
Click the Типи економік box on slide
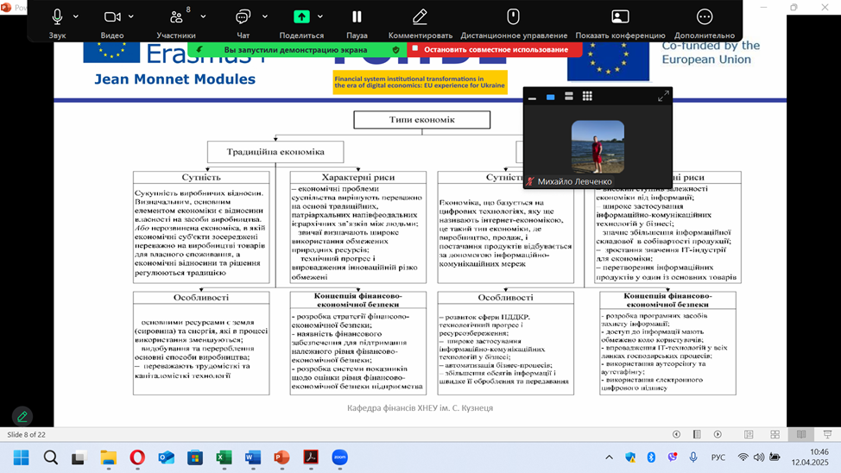[x=421, y=120]
